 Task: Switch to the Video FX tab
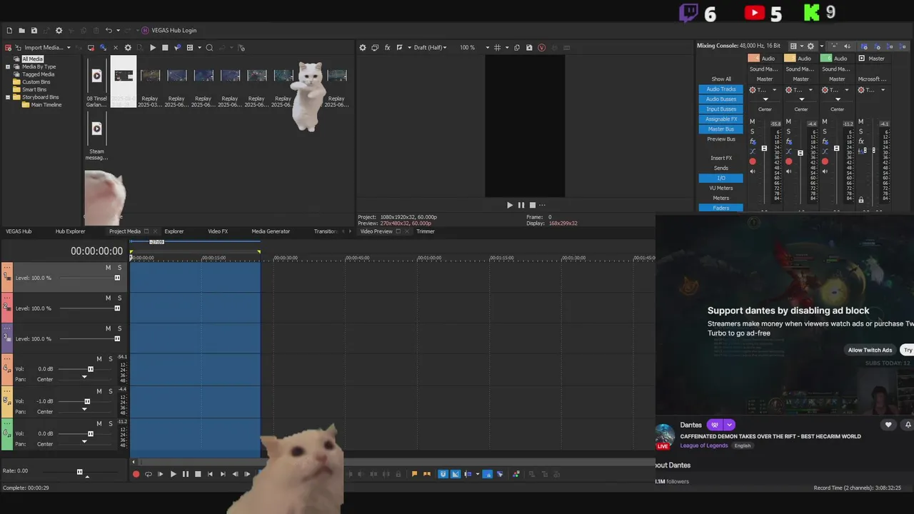click(218, 231)
